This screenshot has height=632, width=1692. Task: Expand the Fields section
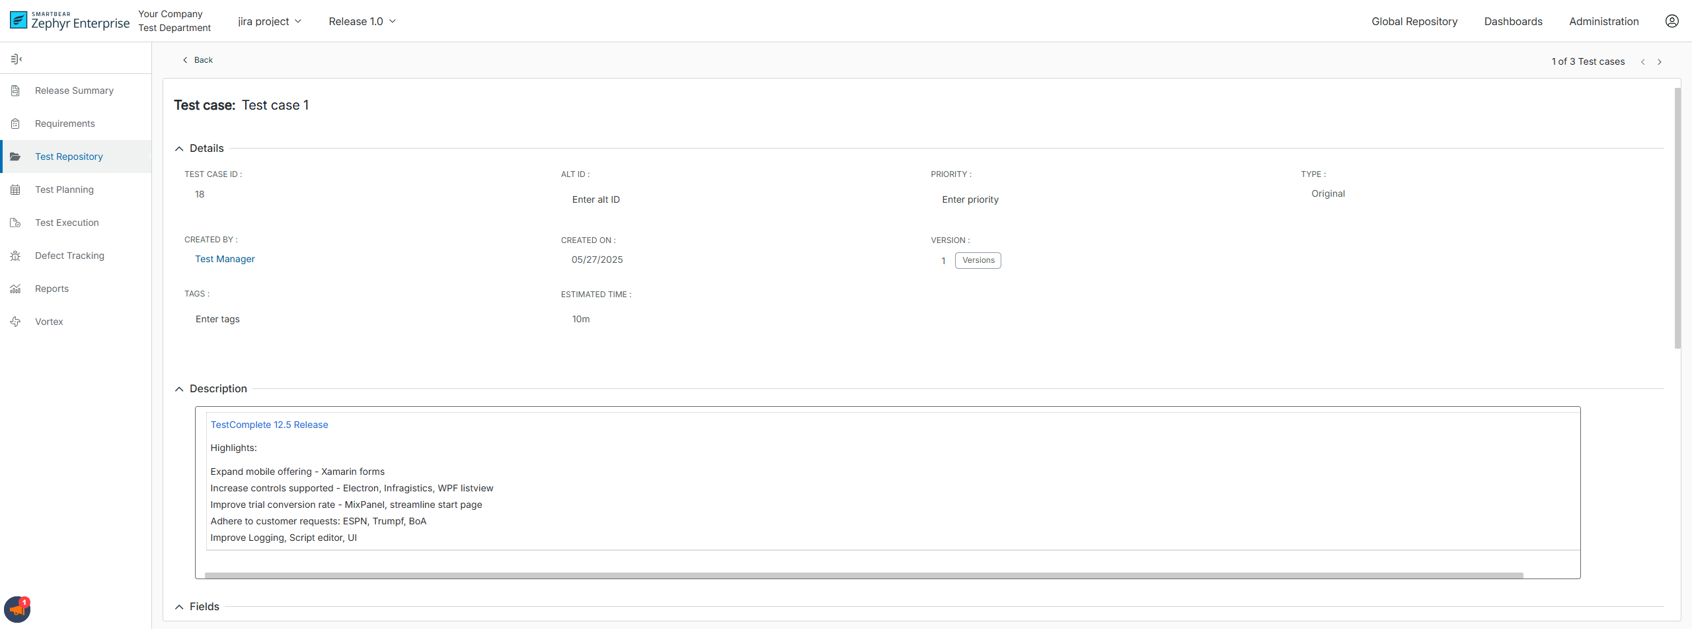179,606
